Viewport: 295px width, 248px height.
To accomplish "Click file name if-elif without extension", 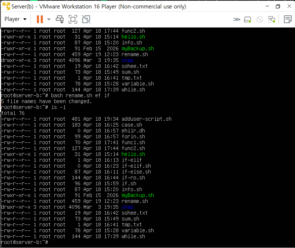I will point(132,160).
